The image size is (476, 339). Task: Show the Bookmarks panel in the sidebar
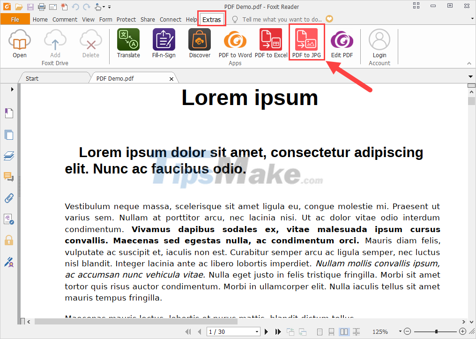tap(8, 113)
